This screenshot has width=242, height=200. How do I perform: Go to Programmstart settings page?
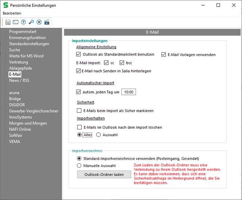pyautogui.click(x=23, y=32)
